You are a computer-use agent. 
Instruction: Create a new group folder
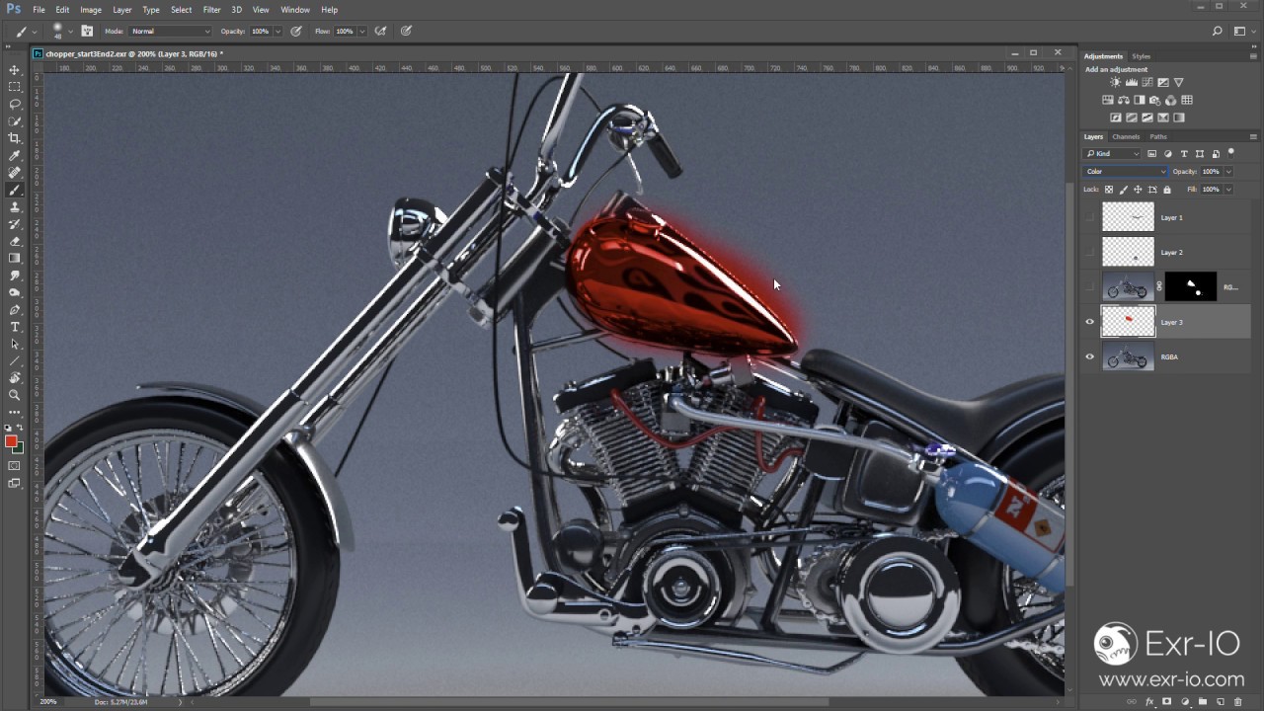point(1203,702)
